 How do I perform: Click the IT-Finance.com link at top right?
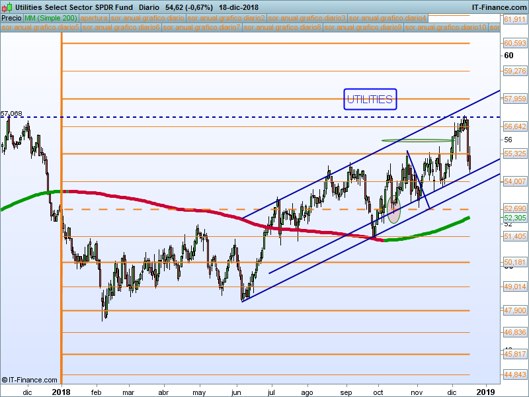pos(495,7)
